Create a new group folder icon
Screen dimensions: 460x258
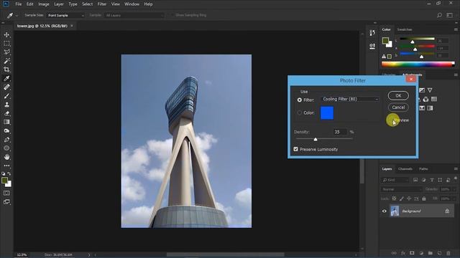click(431, 253)
